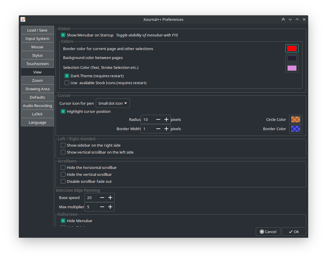Decrease Border Width with minus button
This screenshot has height=260, width=327.
(x=158, y=129)
